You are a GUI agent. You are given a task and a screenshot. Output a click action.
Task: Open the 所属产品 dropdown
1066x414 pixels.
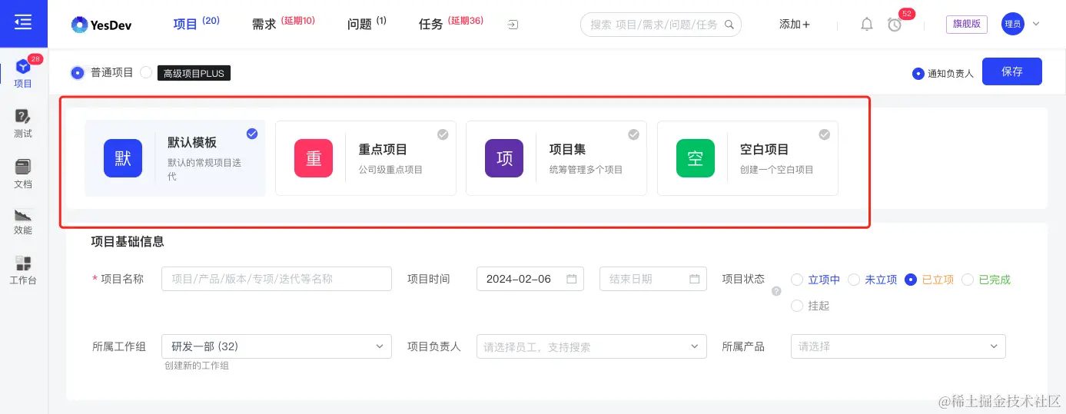click(x=898, y=346)
